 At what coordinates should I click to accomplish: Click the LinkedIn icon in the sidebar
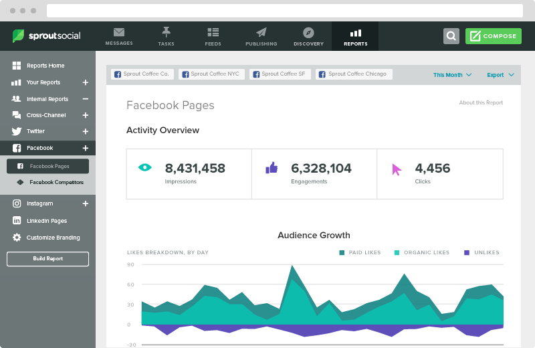[x=16, y=221]
